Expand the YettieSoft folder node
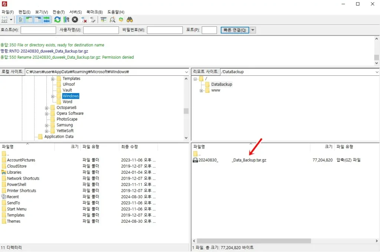This screenshot has width=380, height=252. pyautogui.click(x=46, y=131)
